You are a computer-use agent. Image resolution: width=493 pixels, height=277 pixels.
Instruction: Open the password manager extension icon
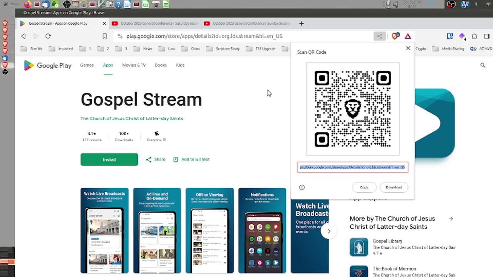[450, 36]
